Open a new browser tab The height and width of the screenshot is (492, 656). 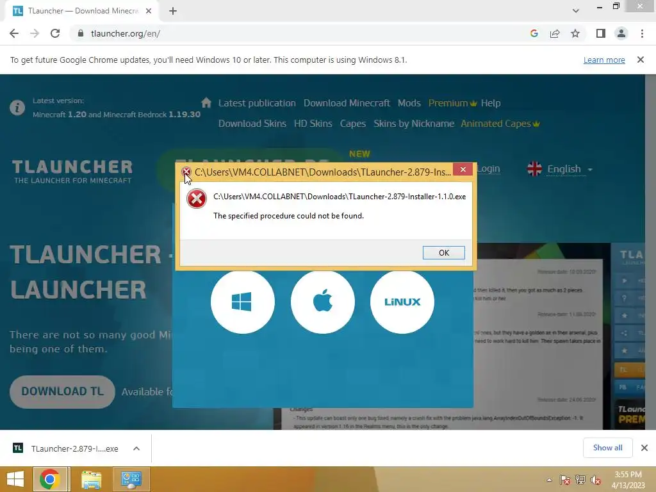(x=173, y=11)
